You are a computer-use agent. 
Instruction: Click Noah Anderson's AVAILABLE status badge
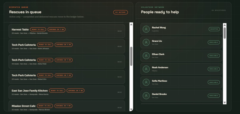point(214,69)
